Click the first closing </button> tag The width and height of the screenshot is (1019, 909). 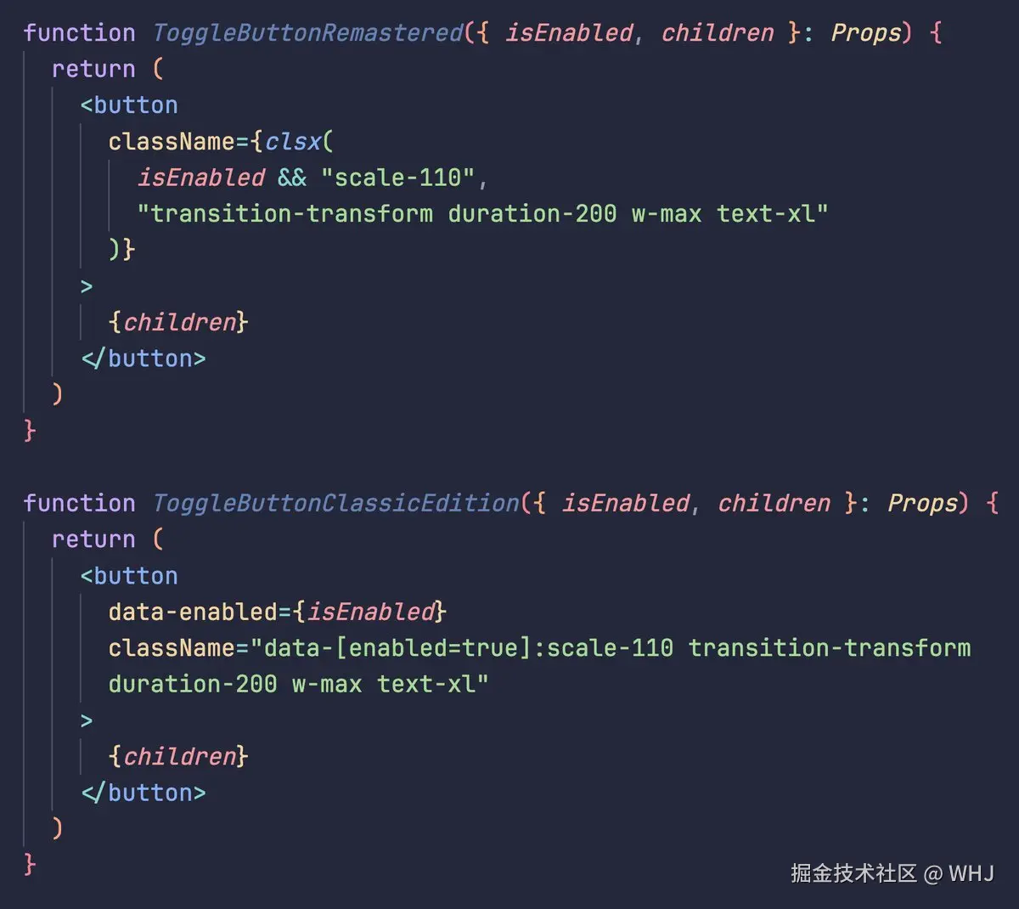(x=144, y=359)
